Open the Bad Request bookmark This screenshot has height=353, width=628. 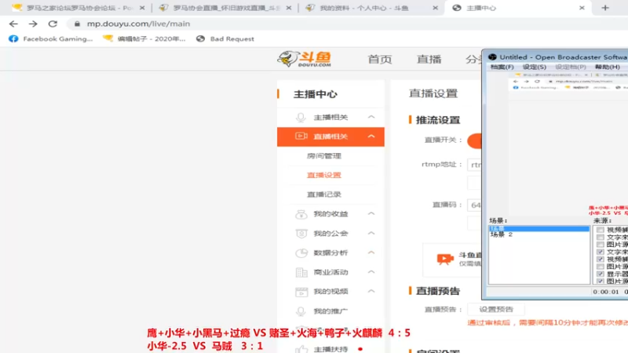225,38
